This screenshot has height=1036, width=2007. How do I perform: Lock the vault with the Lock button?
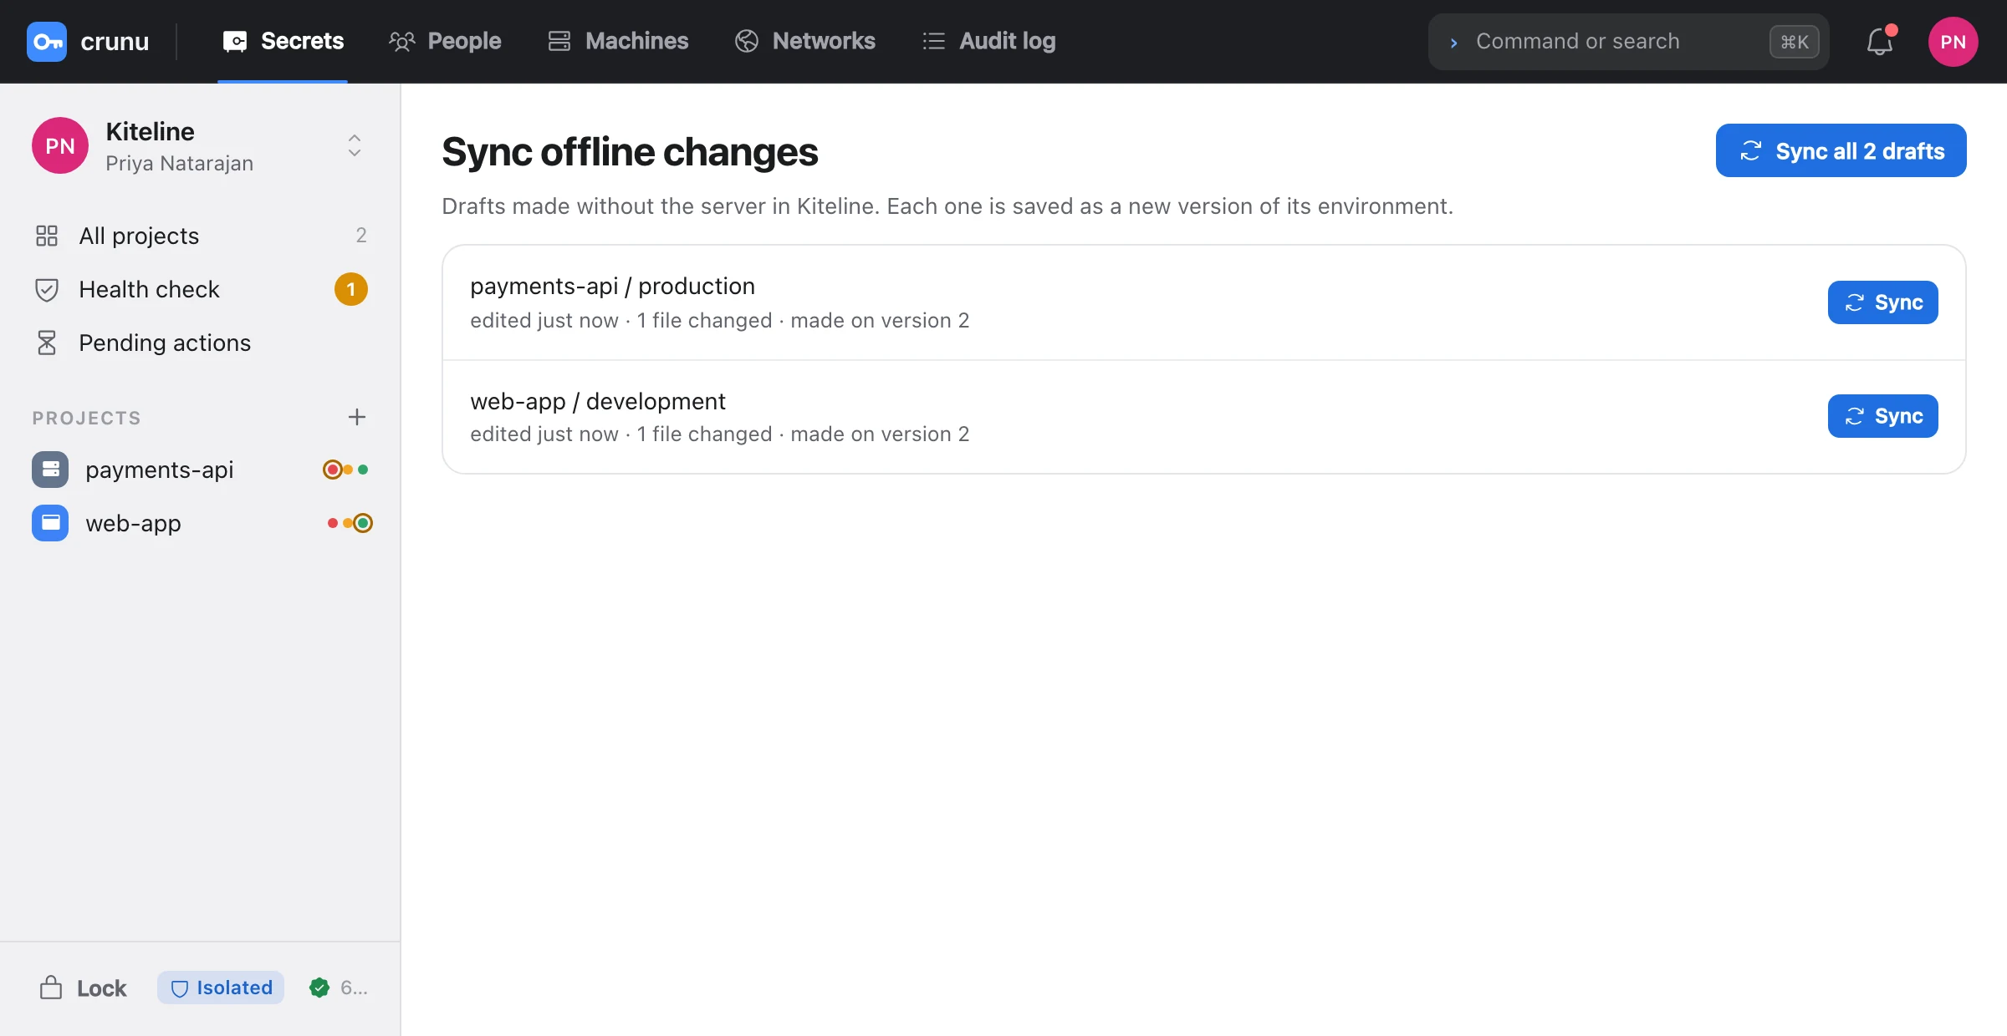click(x=84, y=988)
